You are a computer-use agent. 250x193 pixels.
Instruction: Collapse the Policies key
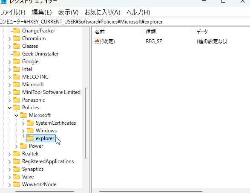tap(9, 108)
